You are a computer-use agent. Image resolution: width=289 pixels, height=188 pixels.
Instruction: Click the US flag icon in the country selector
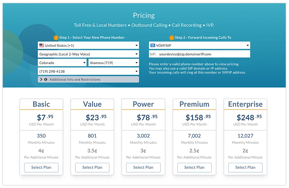pos(41,45)
